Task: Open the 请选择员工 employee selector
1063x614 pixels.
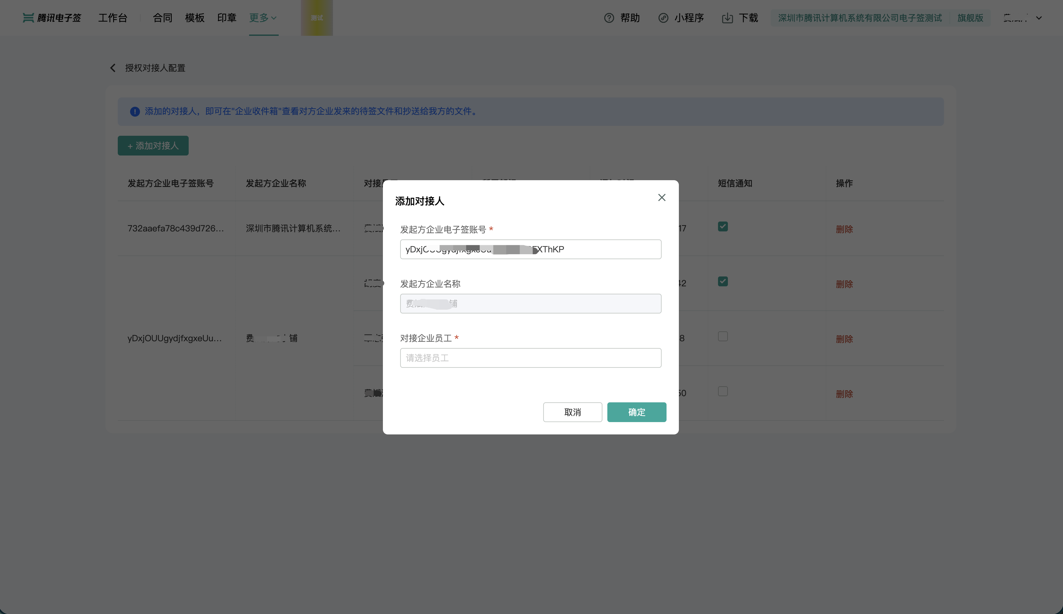Action: pos(531,358)
